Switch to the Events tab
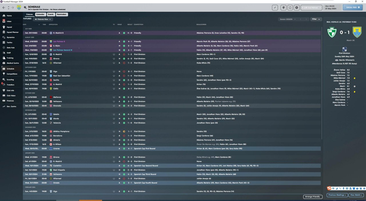This screenshot has width=366, height=201. pos(51,14)
